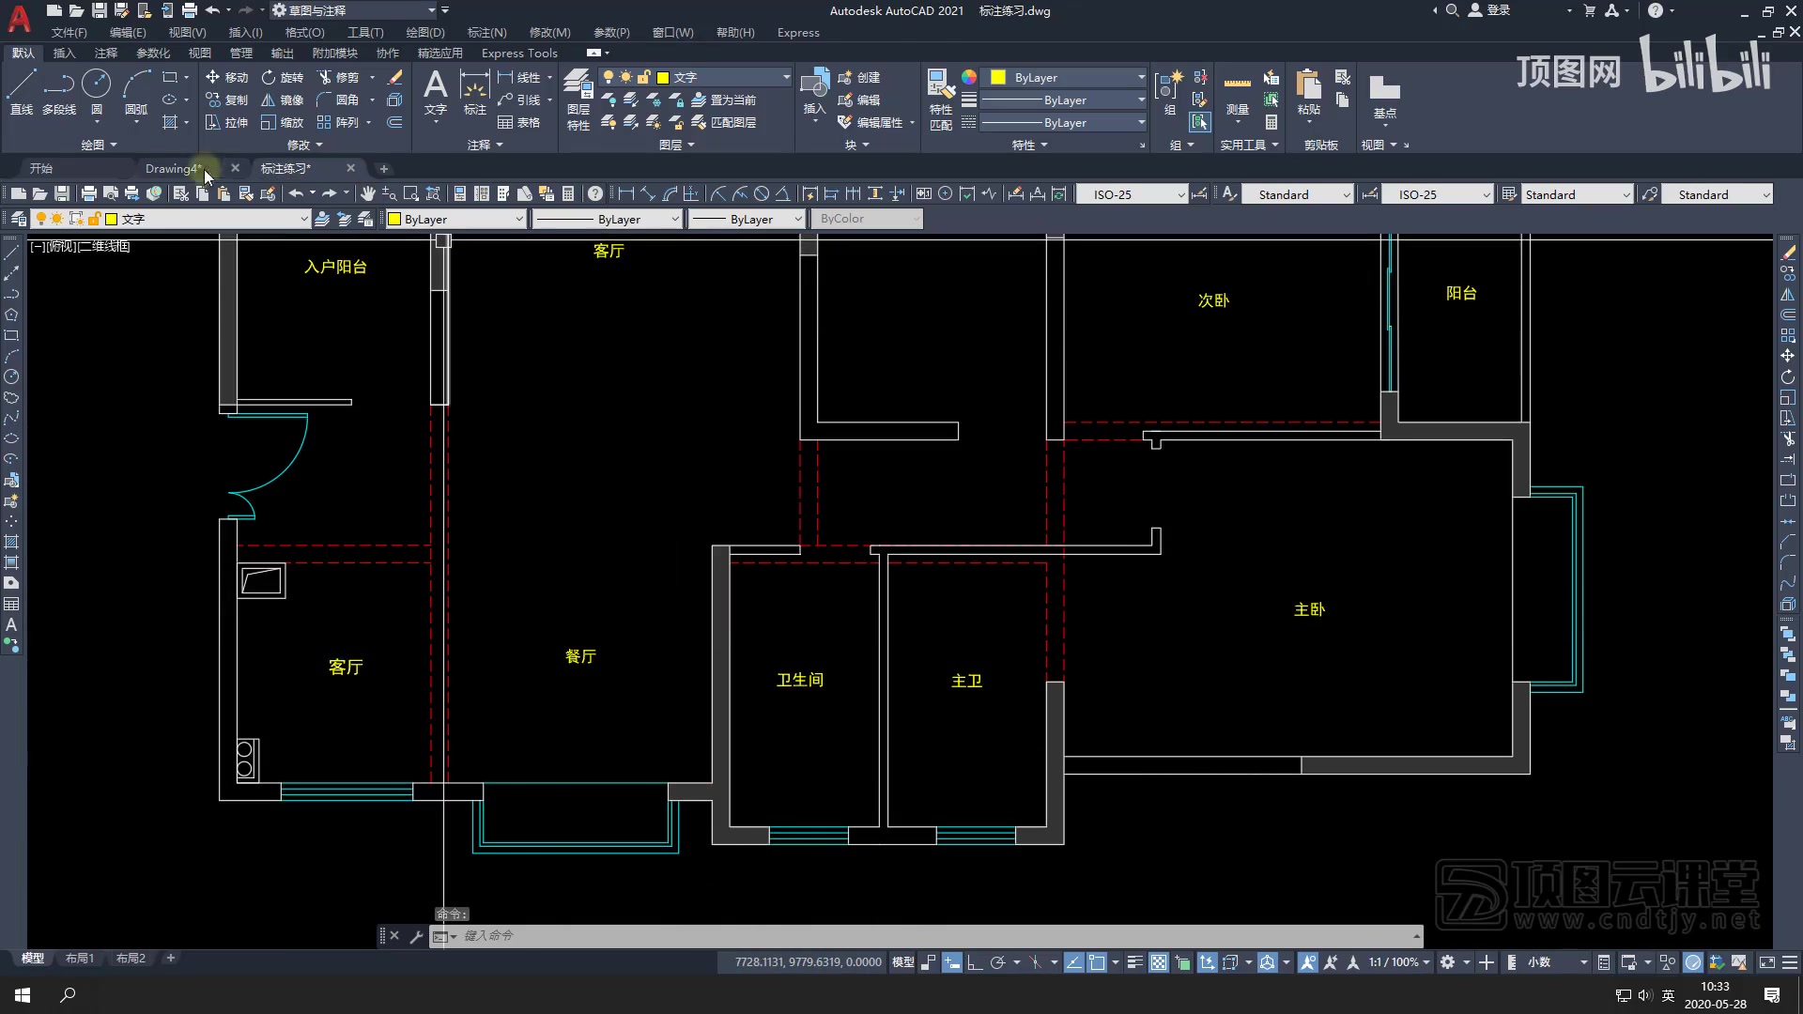The width and height of the screenshot is (1803, 1014).
Task: Switch to the Express Tools ribbon tab
Action: coord(519,53)
